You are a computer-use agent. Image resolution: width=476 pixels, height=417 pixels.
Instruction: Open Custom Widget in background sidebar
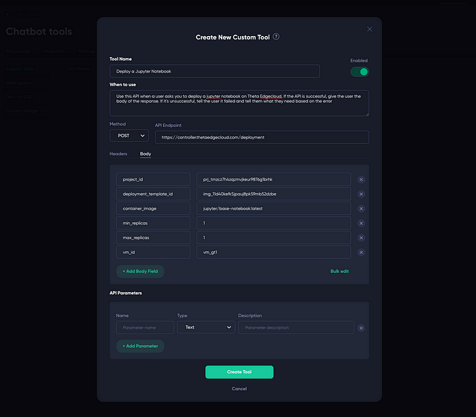coord(22,111)
